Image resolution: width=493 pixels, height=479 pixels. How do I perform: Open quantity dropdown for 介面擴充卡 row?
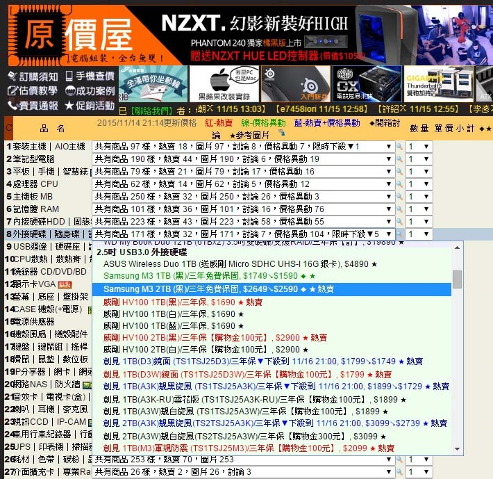tap(419, 472)
